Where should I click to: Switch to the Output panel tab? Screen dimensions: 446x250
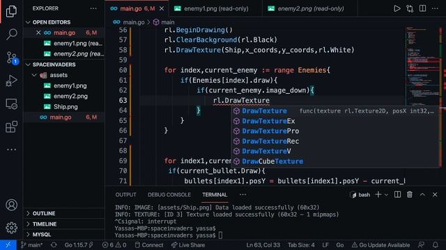tap(125, 194)
